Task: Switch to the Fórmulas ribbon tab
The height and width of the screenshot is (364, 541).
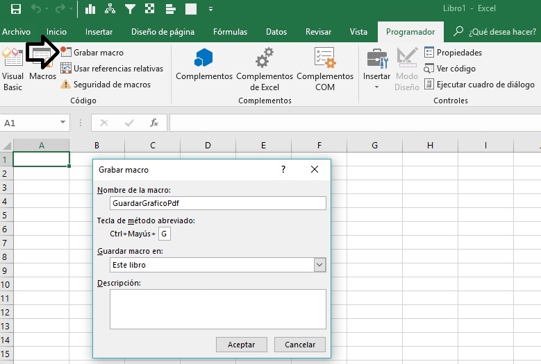Action: (230, 32)
